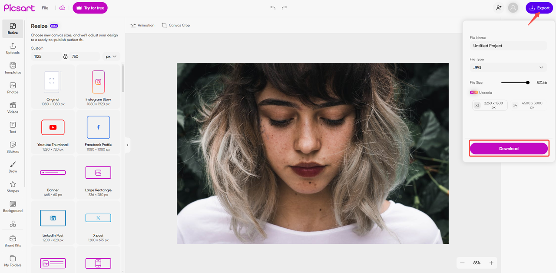Click the woman portrait on canvas
Viewport: 556px width, 273px height.
pos(313,153)
